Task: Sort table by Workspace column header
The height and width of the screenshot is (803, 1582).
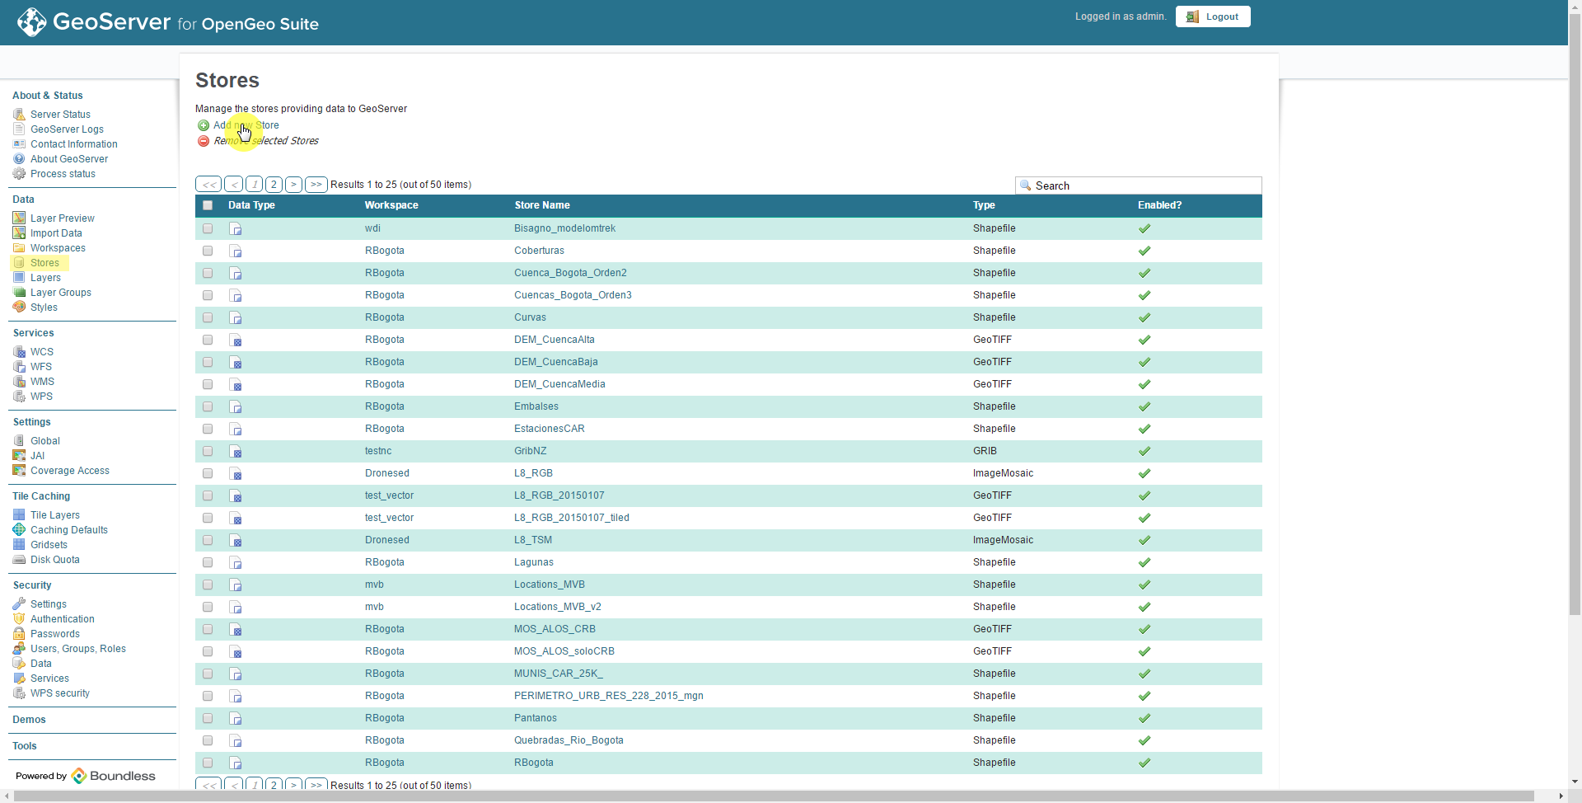Action: (x=391, y=205)
